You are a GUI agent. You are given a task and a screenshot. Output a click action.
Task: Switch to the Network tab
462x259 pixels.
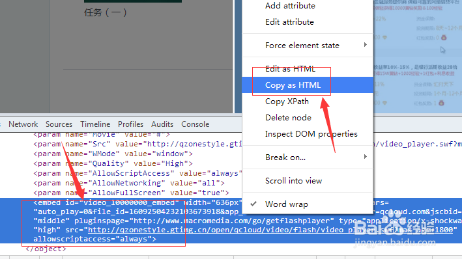pyautogui.click(x=23, y=124)
